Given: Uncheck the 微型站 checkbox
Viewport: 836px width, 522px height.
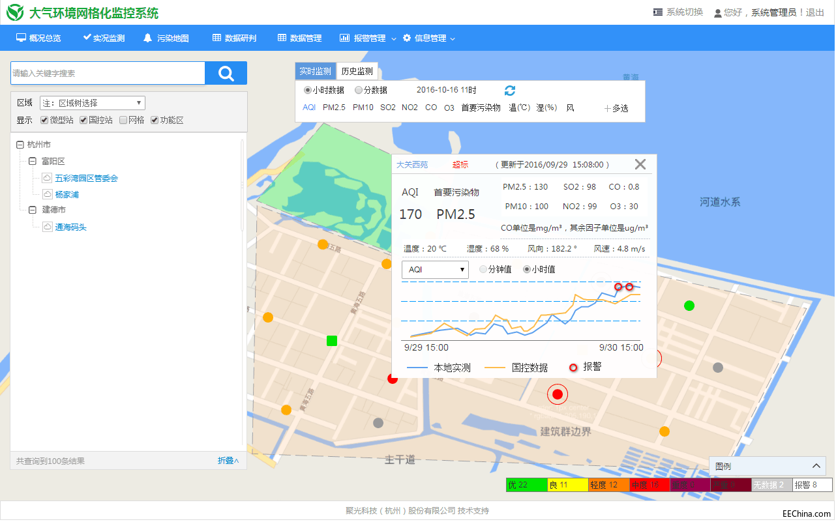Looking at the screenshot, I should point(44,121).
